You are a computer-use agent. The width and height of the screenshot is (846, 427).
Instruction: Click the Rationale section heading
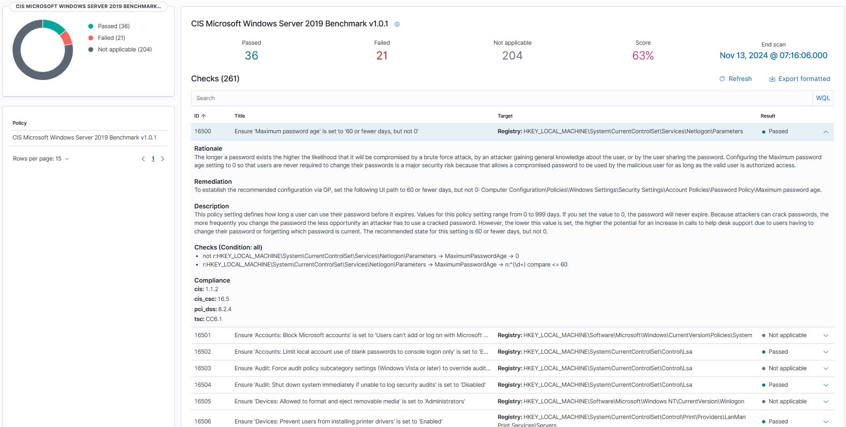208,148
